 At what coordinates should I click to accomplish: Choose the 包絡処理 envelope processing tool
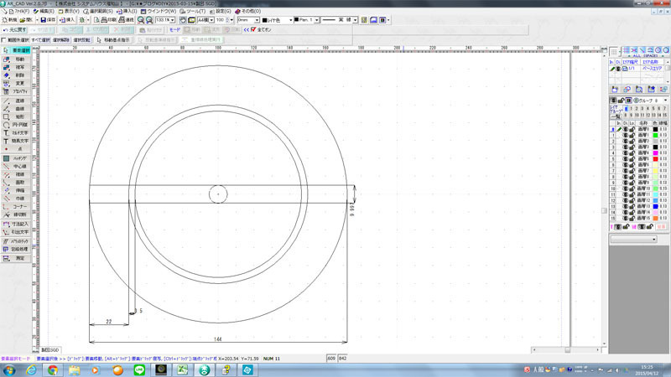tap(16, 249)
